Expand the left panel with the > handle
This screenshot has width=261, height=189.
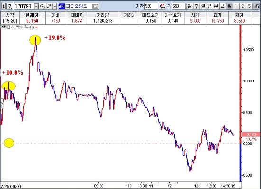(x=2, y=103)
